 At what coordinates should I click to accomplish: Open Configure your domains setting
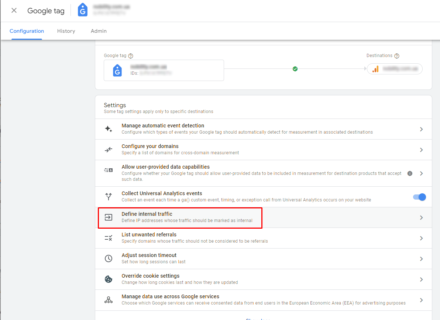(x=263, y=150)
